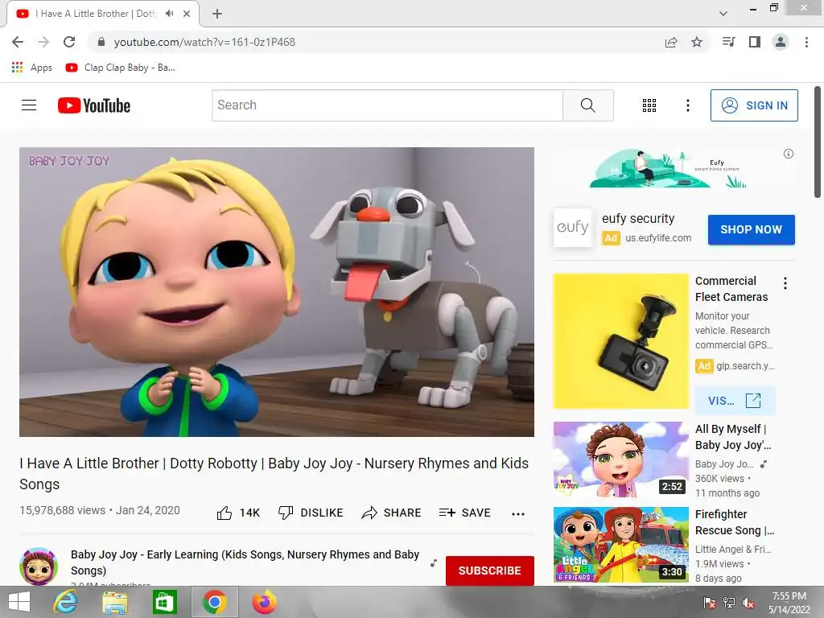The image size is (824, 618).
Task: Open Firefighter Rescue Song video thumbnail
Action: coord(620,545)
